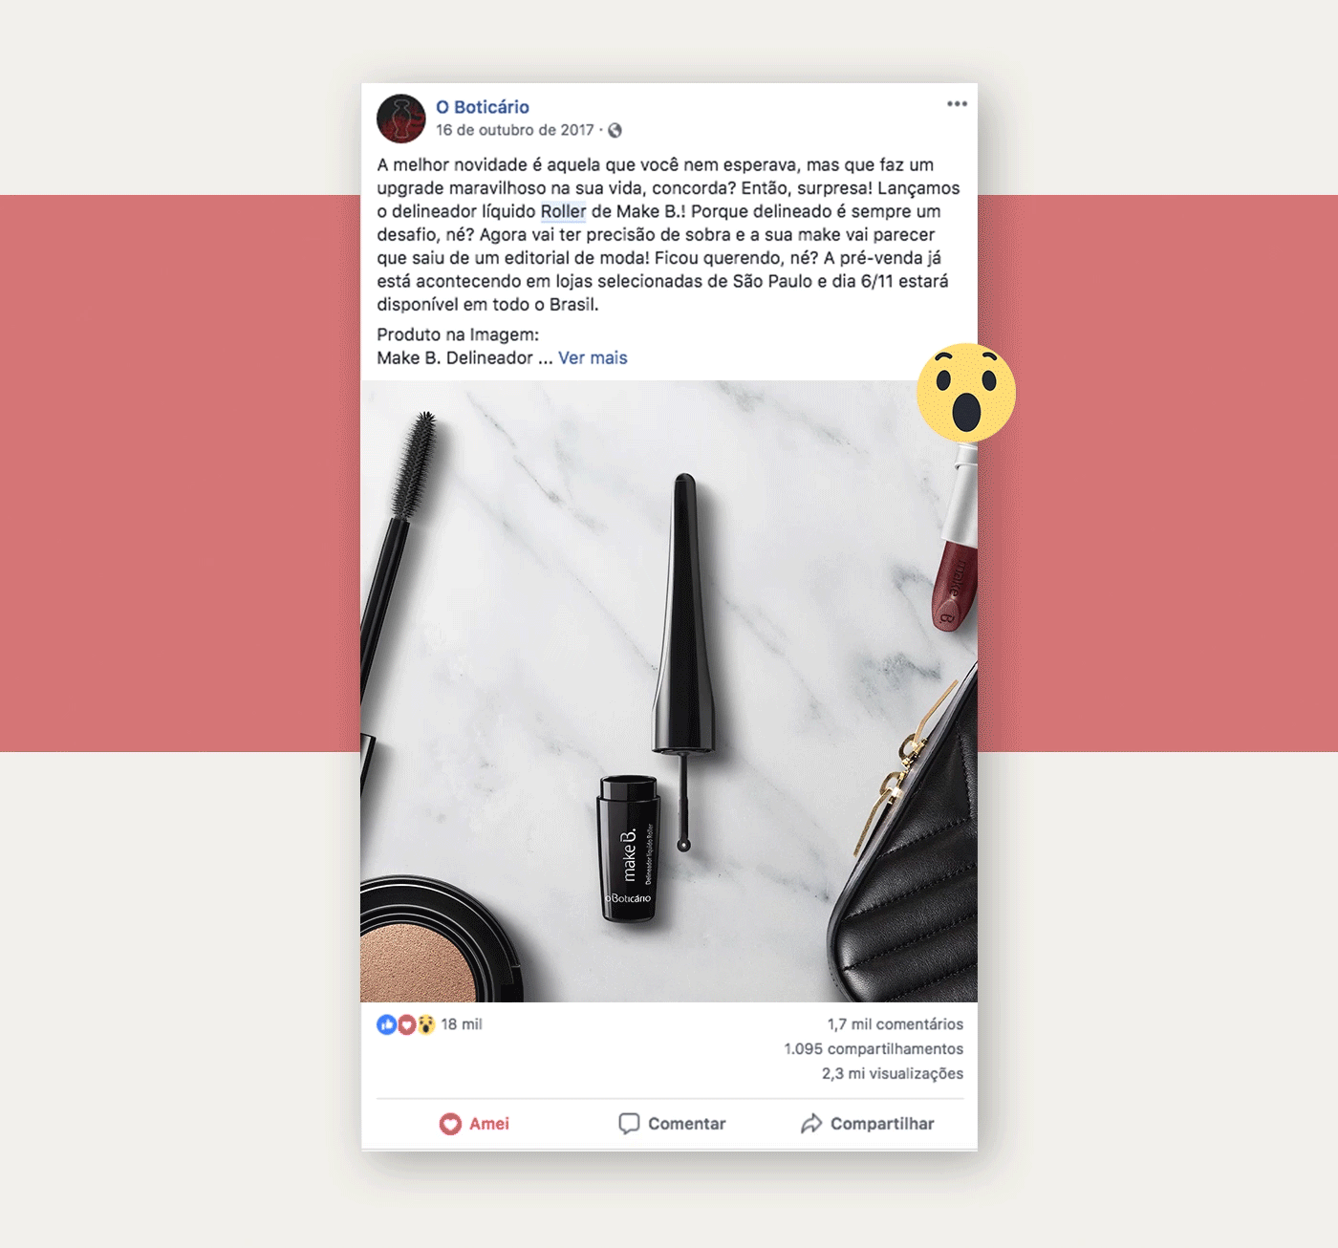The image size is (1338, 1248).
Task: Toggle the Amei reaction button
Action: 474,1124
